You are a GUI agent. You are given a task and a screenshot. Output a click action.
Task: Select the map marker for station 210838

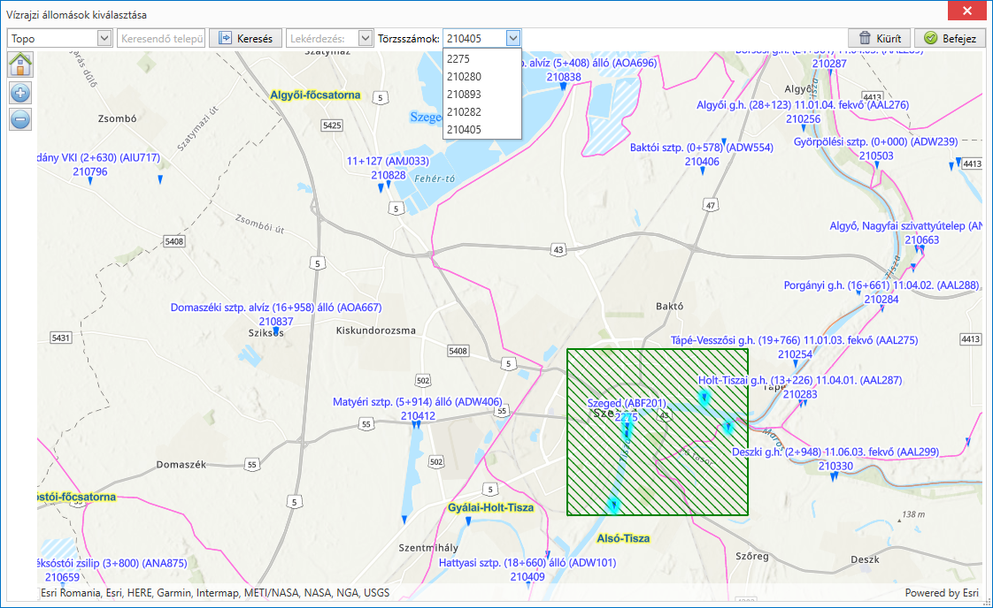click(x=563, y=87)
